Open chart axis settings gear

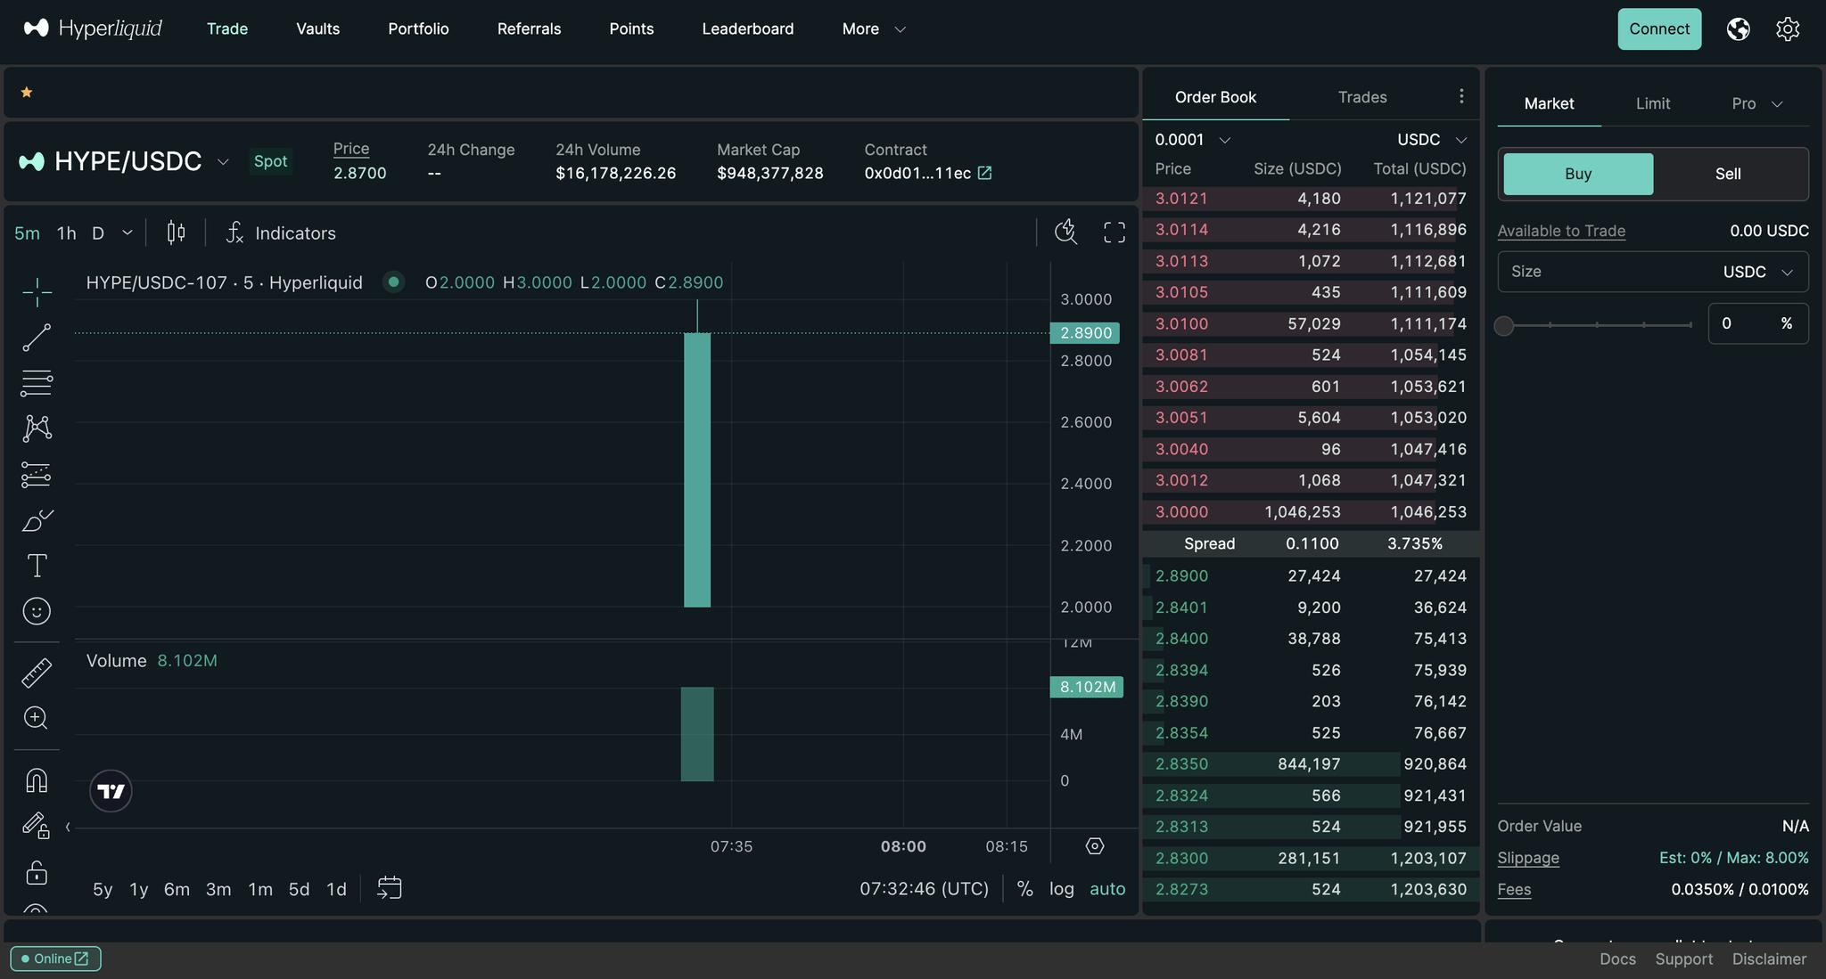click(1095, 846)
